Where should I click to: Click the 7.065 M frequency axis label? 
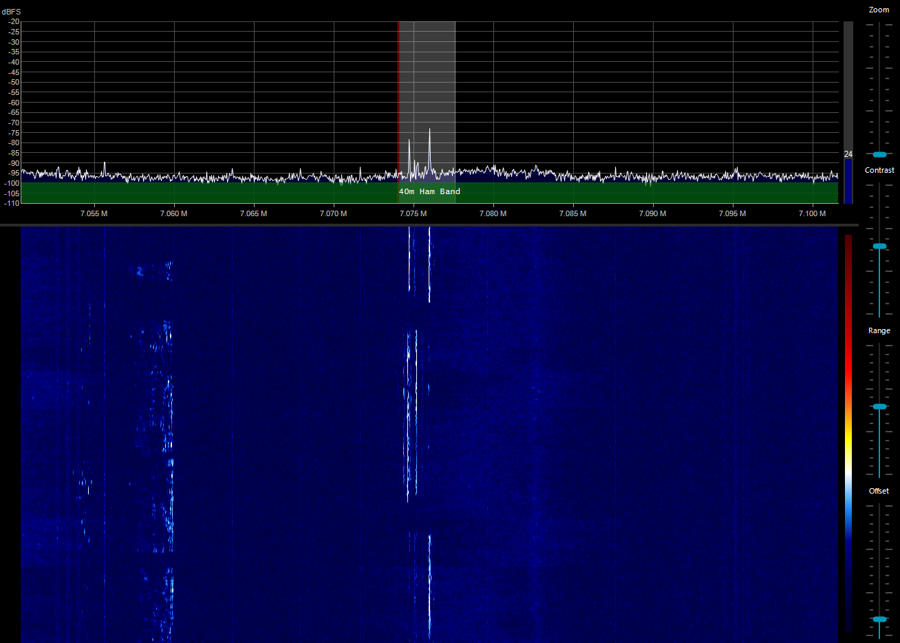pos(254,213)
